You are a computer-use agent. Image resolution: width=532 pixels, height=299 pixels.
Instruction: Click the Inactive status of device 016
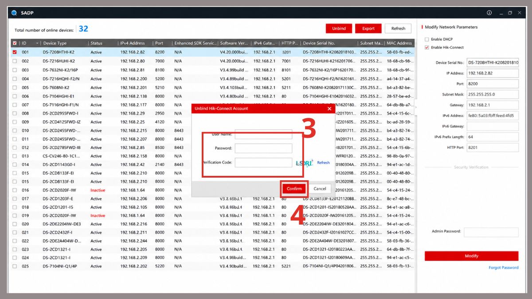pos(98,190)
